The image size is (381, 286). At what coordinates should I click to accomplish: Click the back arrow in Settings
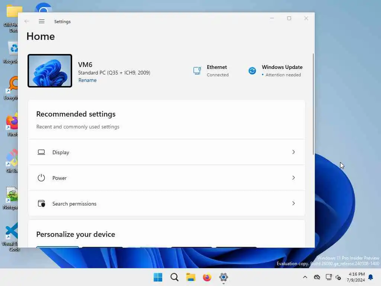coord(27,21)
